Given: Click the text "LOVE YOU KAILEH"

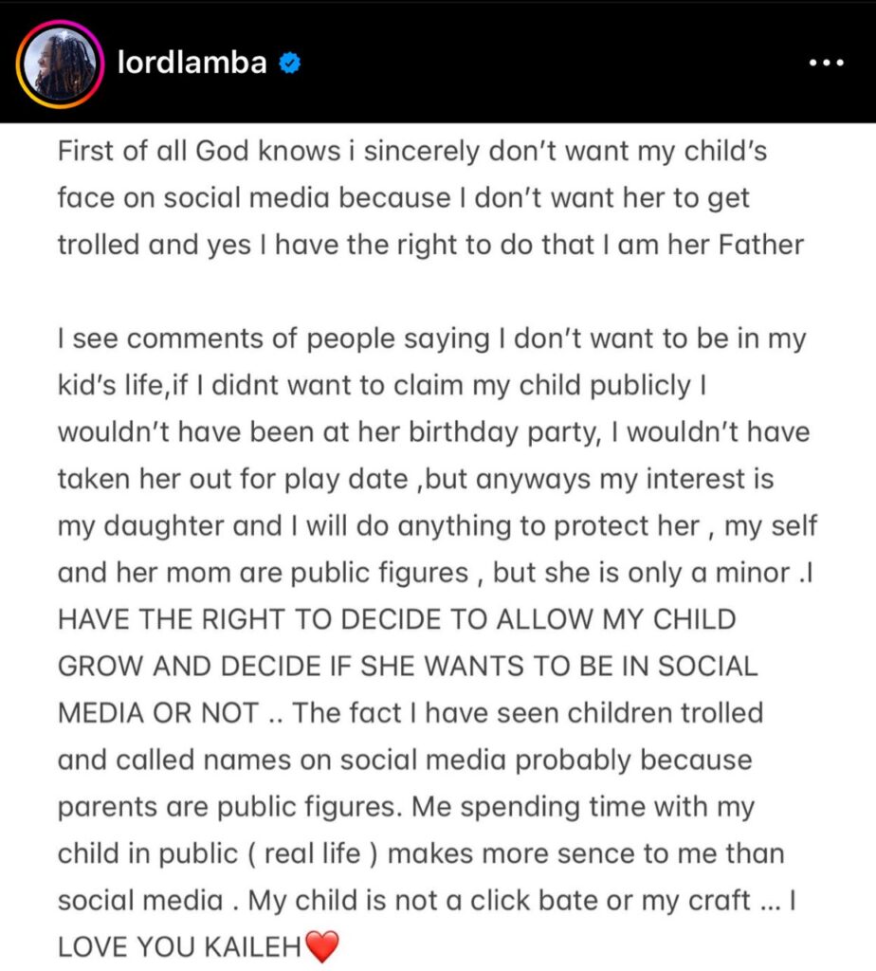Looking at the screenshot, I should (179, 947).
